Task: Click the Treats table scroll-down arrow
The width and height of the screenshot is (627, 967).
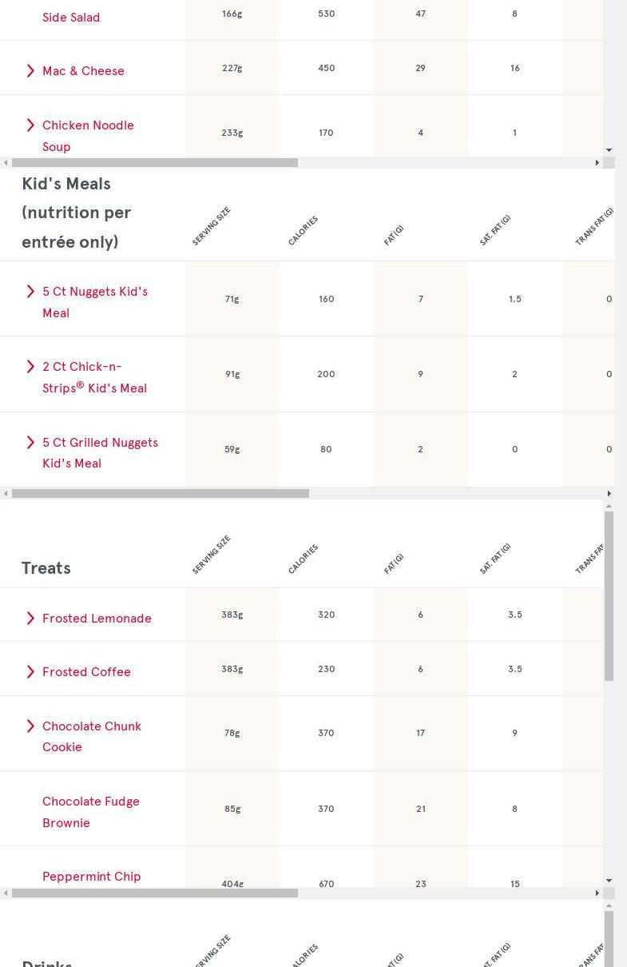Action: tap(609, 881)
